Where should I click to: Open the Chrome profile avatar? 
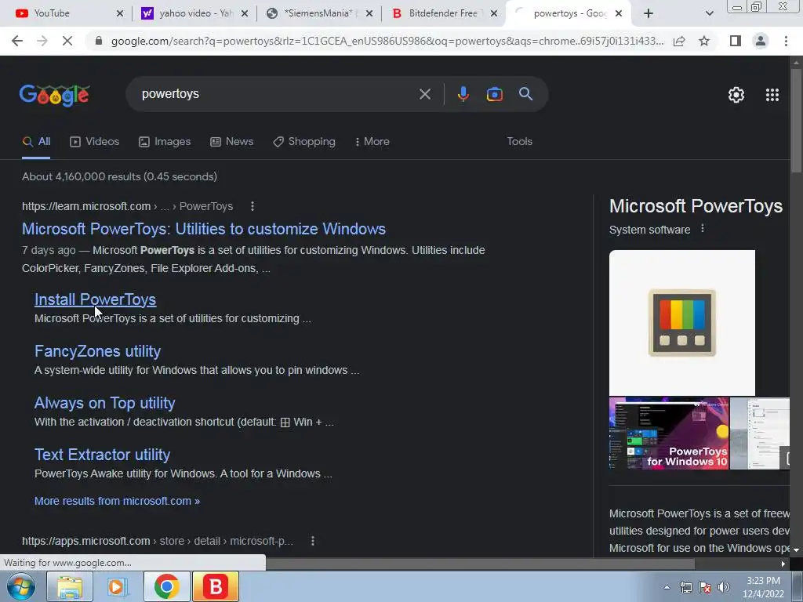(x=761, y=41)
